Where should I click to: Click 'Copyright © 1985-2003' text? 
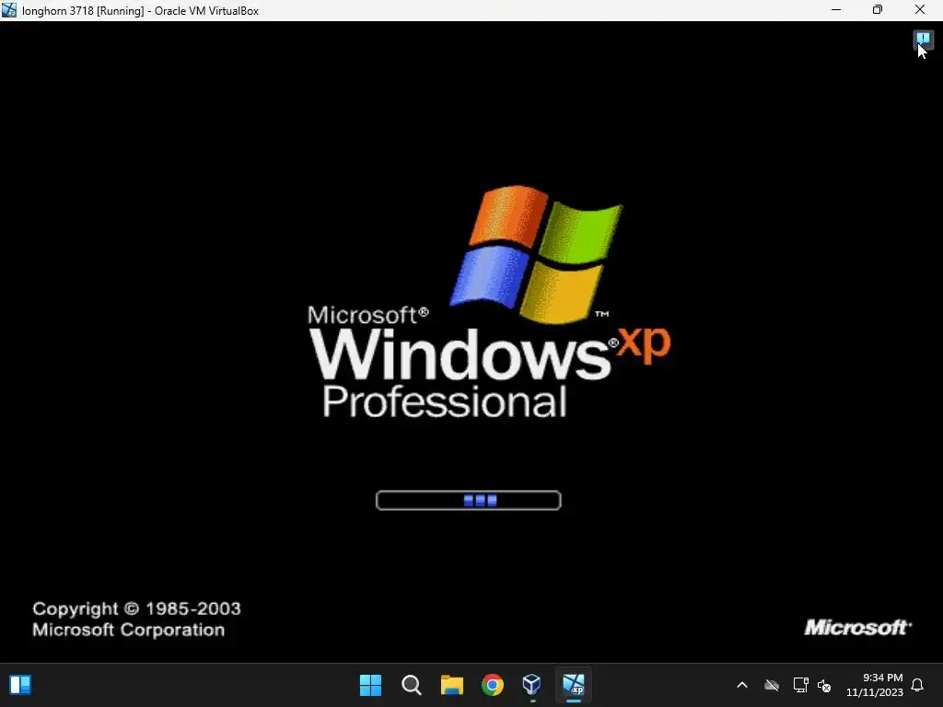(x=136, y=608)
